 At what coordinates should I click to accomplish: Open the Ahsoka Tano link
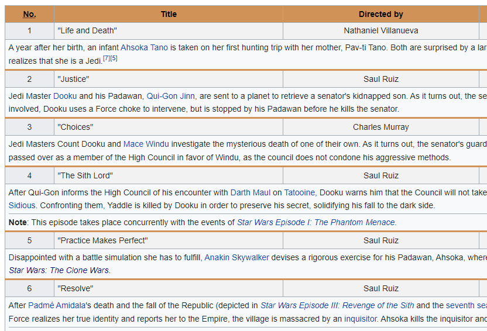coord(144,47)
